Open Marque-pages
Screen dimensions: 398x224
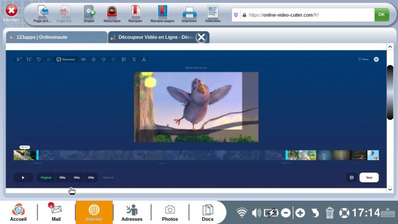pos(162,14)
